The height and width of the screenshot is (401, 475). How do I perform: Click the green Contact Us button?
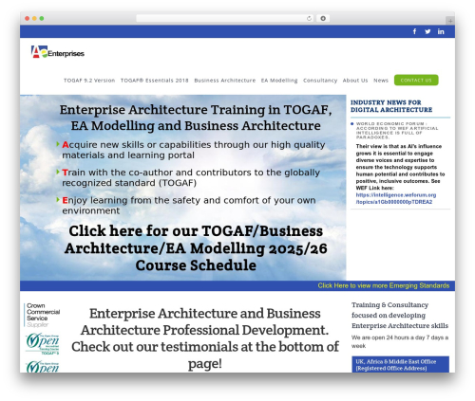[416, 80]
